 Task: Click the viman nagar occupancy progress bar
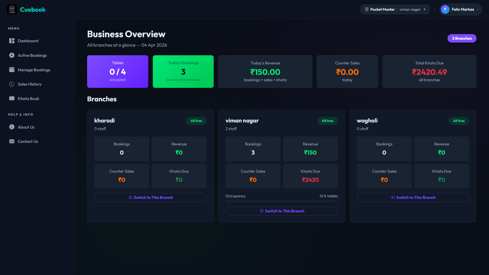point(281,201)
